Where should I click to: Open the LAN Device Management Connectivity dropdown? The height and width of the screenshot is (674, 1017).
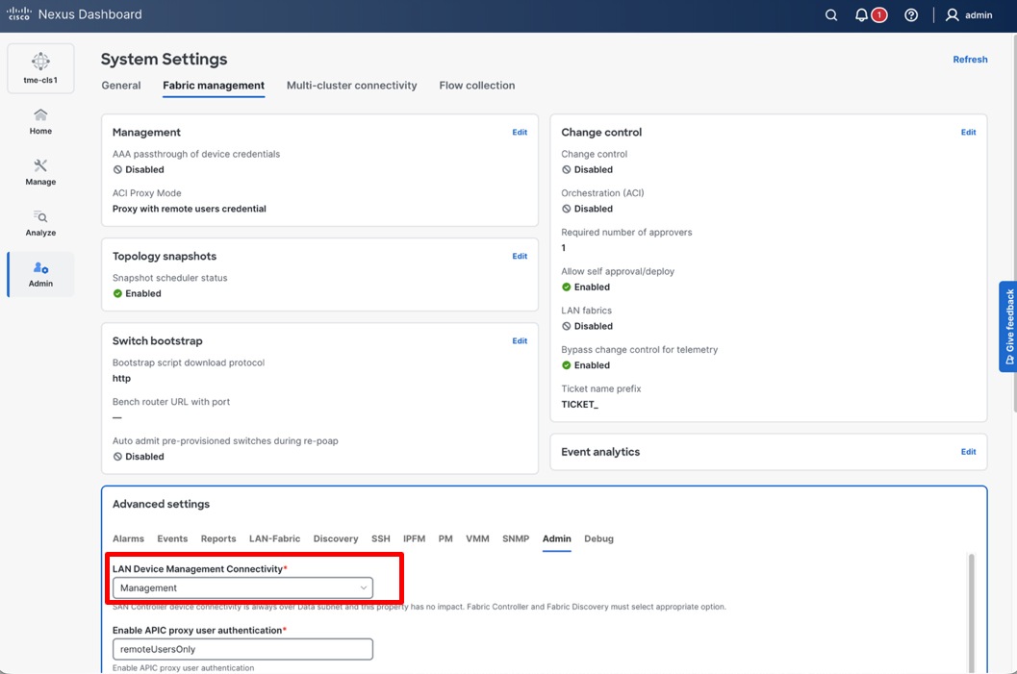241,587
